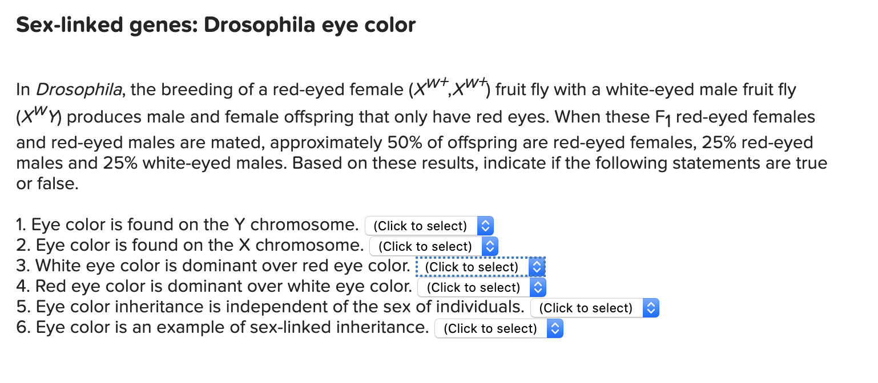The height and width of the screenshot is (383, 878).
Task: Open the dropdown for the Y chromosome statement
Action: pos(429,226)
